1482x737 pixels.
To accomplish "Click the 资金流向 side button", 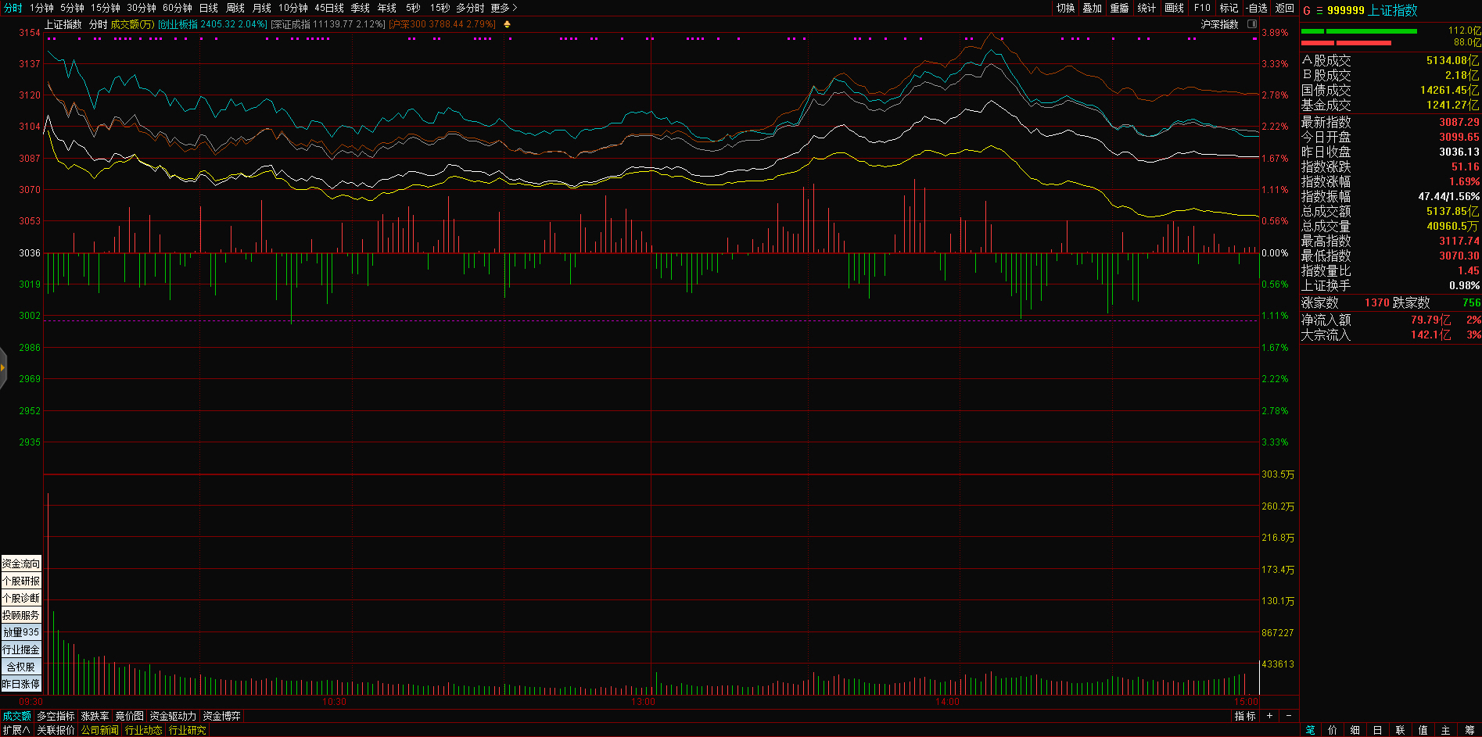I will pos(20,563).
